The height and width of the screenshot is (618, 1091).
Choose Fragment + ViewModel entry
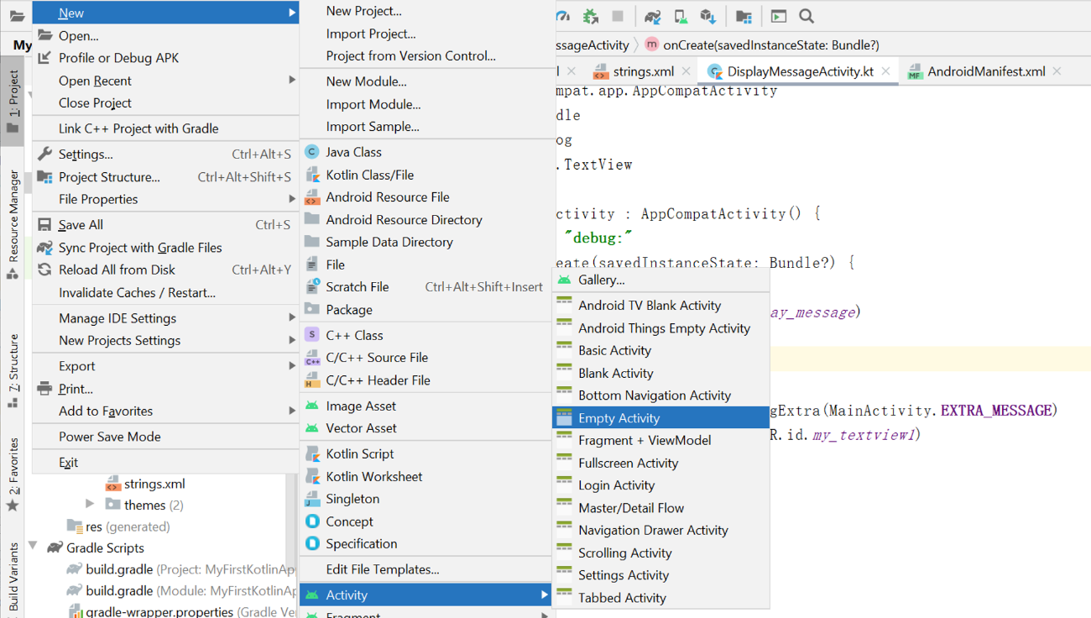660,440
